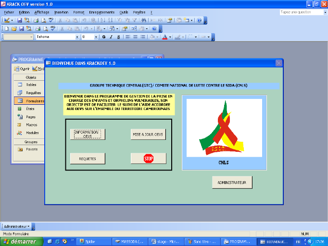The width and height of the screenshot is (328, 246).
Task: Click the Modules object icon
Action: pyautogui.click(x=19, y=133)
